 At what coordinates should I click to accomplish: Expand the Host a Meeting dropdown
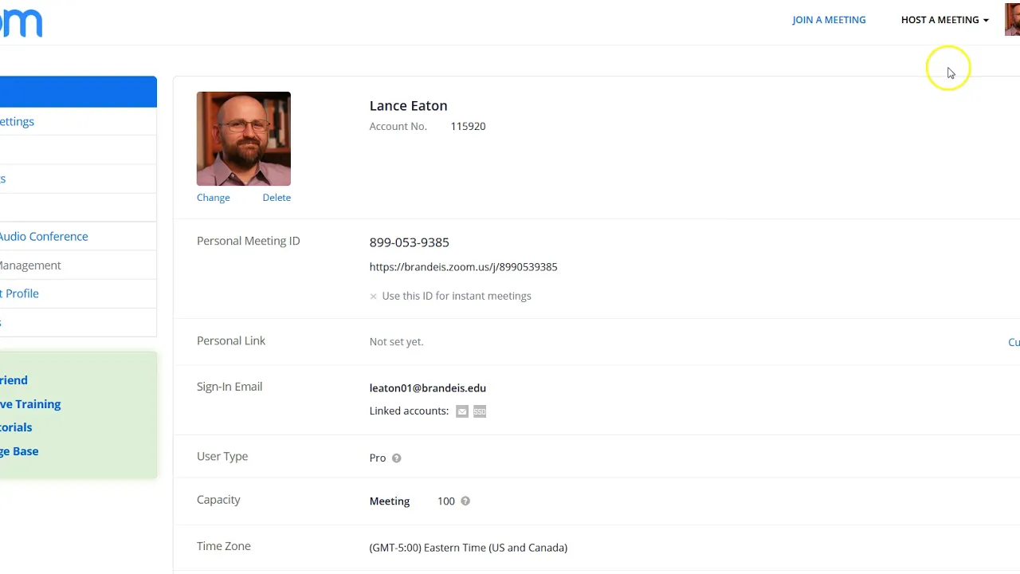click(944, 20)
